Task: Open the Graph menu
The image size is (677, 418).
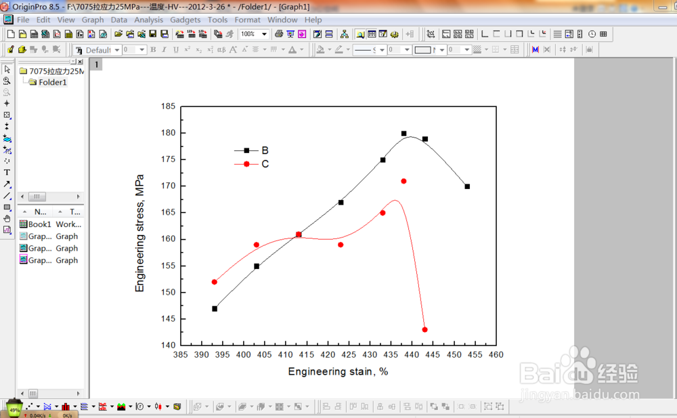Action: coord(93,20)
